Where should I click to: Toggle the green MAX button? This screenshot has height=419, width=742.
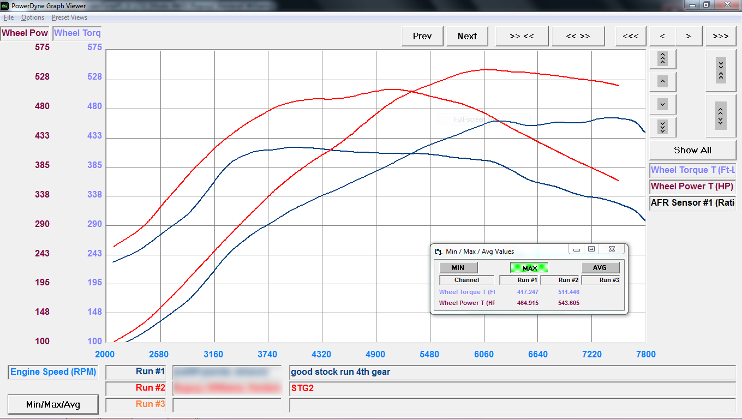click(x=529, y=268)
